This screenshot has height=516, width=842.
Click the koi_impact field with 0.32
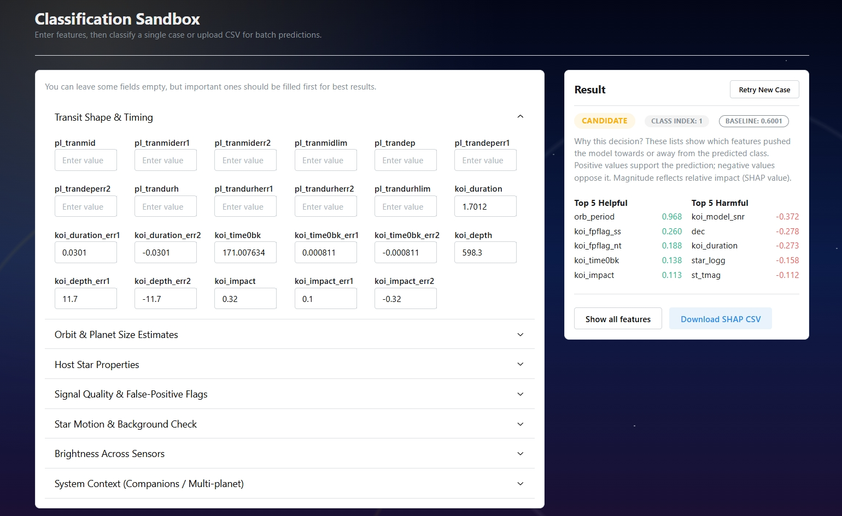point(245,299)
